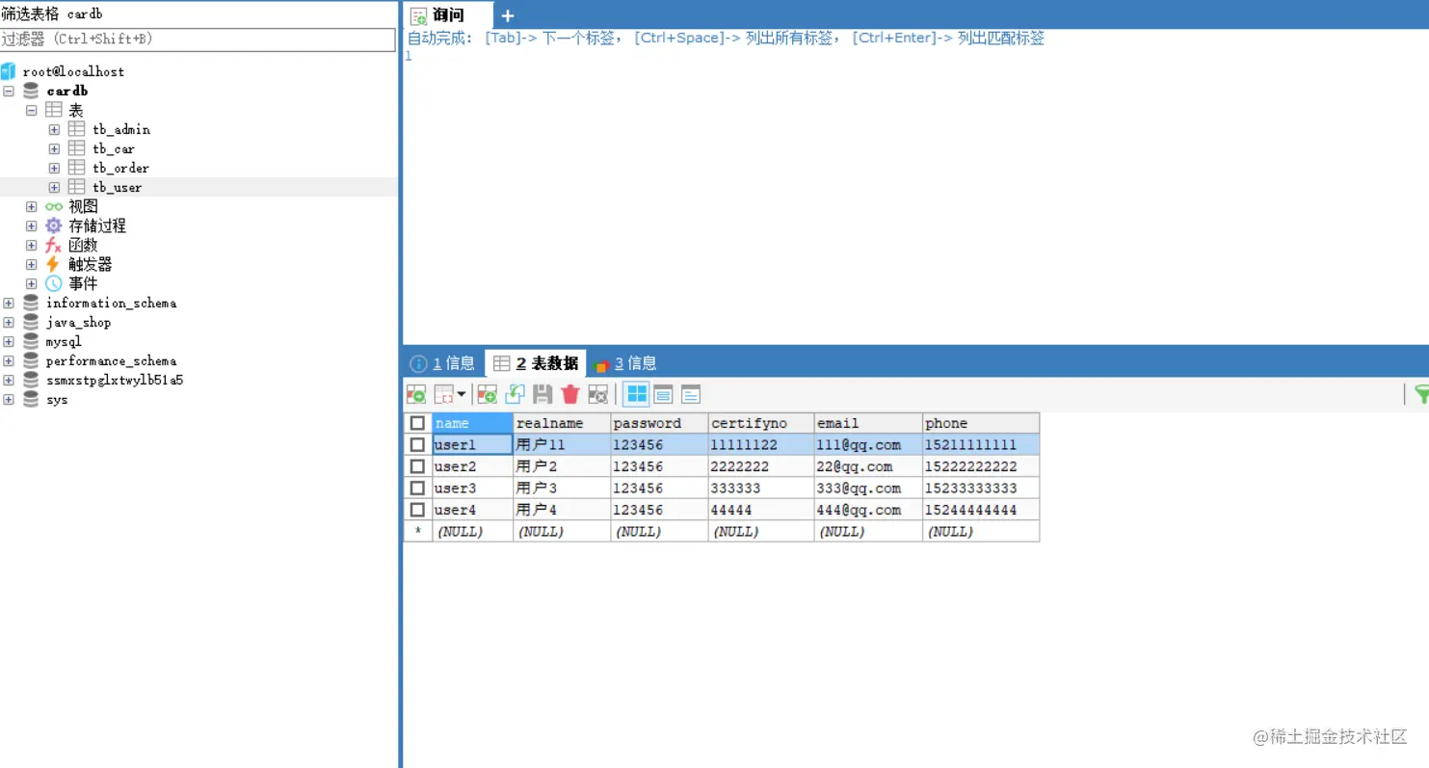The height and width of the screenshot is (768, 1429).
Task: Click the password column header
Action: 659,423
